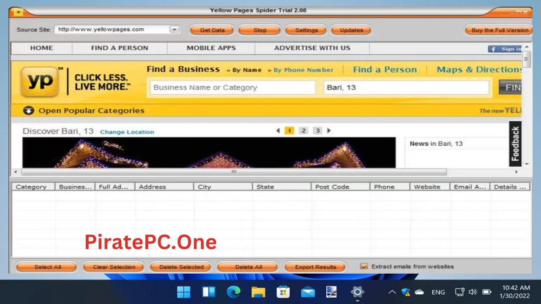Open Microsoft Store from taskbar
541x304 pixels.
click(283, 292)
